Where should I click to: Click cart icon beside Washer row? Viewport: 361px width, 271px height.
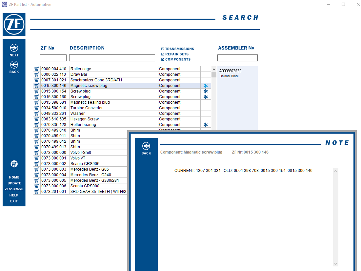point(37,114)
